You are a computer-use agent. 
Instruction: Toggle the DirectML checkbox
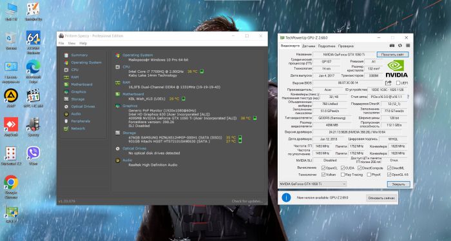tap(389, 168)
